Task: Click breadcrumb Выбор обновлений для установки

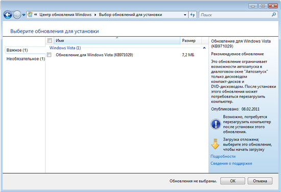Action: [x=130, y=15]
